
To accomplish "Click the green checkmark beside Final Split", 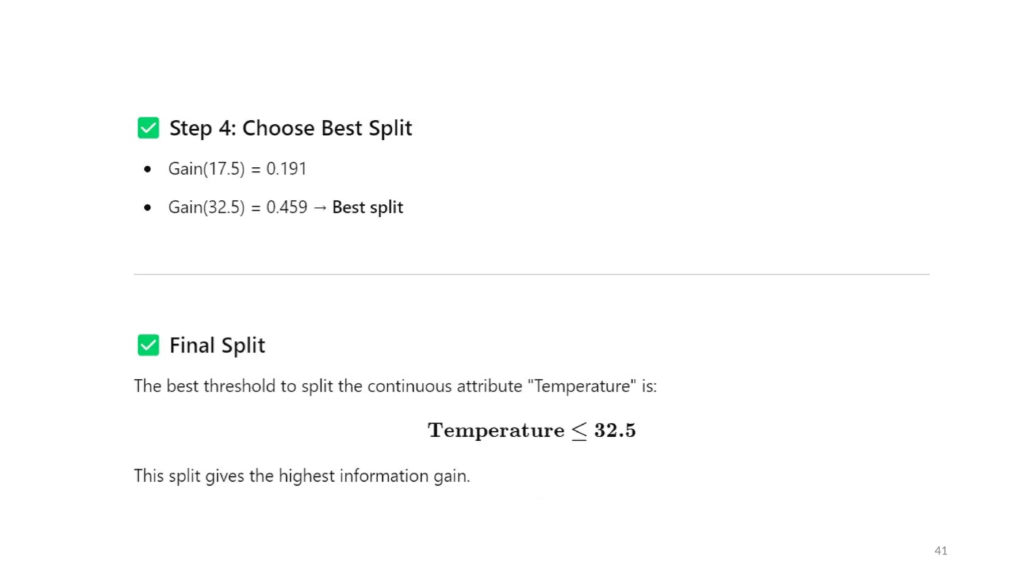I will coord(148,345).
